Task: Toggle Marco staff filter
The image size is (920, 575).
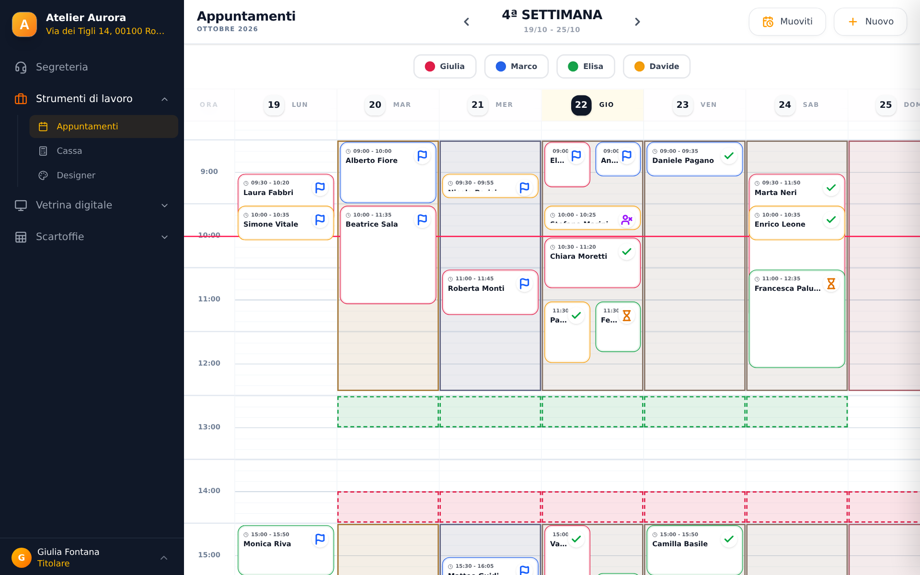Action: click(516, 66)
